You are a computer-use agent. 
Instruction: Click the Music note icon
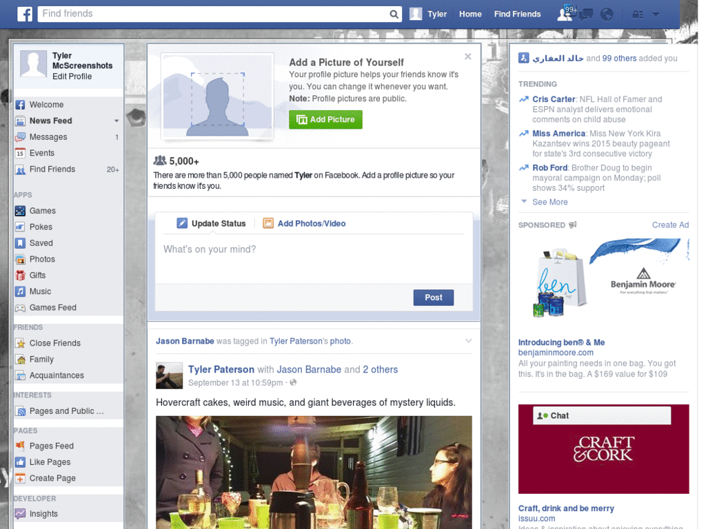coord(20,292)
